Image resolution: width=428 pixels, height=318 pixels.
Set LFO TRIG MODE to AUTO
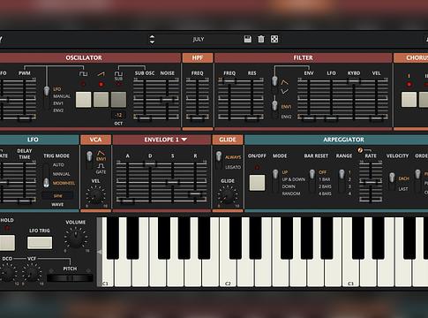tap(58, 165)
